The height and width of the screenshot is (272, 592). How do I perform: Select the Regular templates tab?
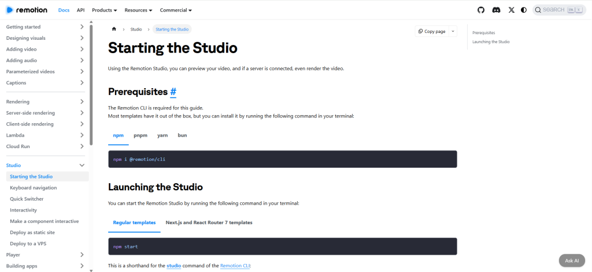click(134, 222)
